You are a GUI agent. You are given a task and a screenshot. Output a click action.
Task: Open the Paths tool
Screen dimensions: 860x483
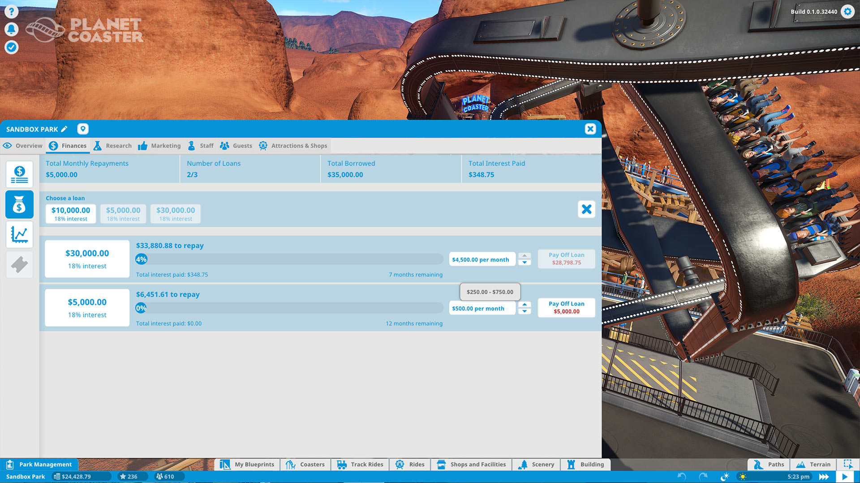pos(769,464)
